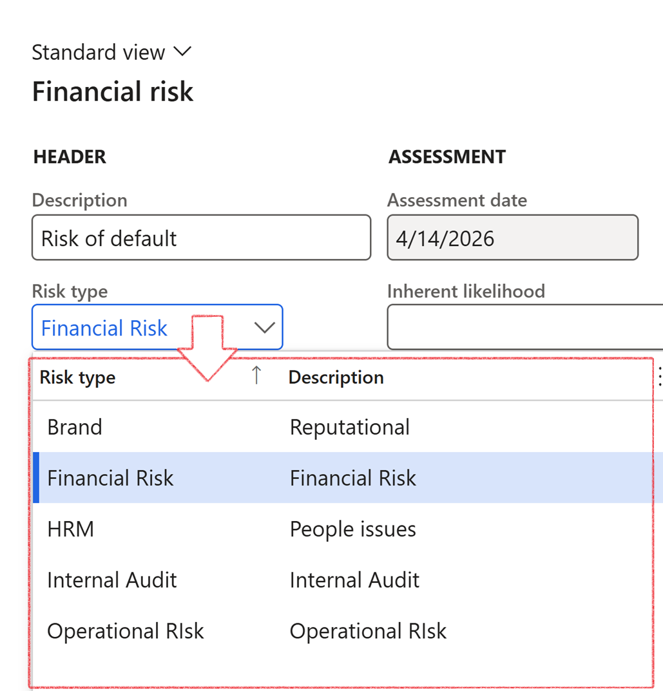Expand the Standard view chevron
Screen dimensions: 663x691
point(183,52)
